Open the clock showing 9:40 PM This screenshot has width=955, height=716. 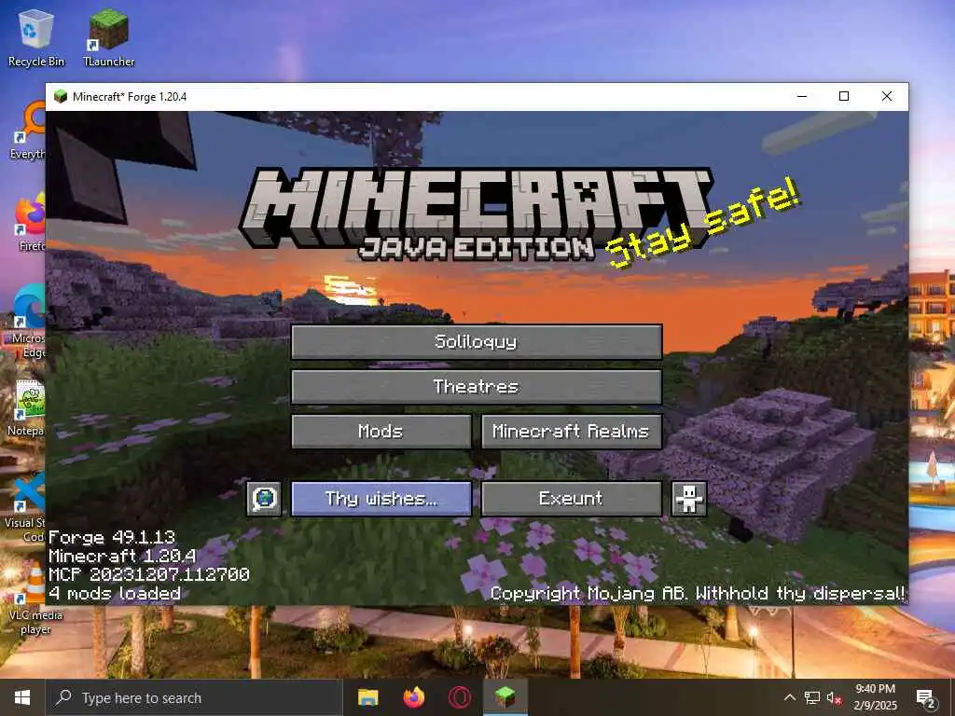[875, 697]
